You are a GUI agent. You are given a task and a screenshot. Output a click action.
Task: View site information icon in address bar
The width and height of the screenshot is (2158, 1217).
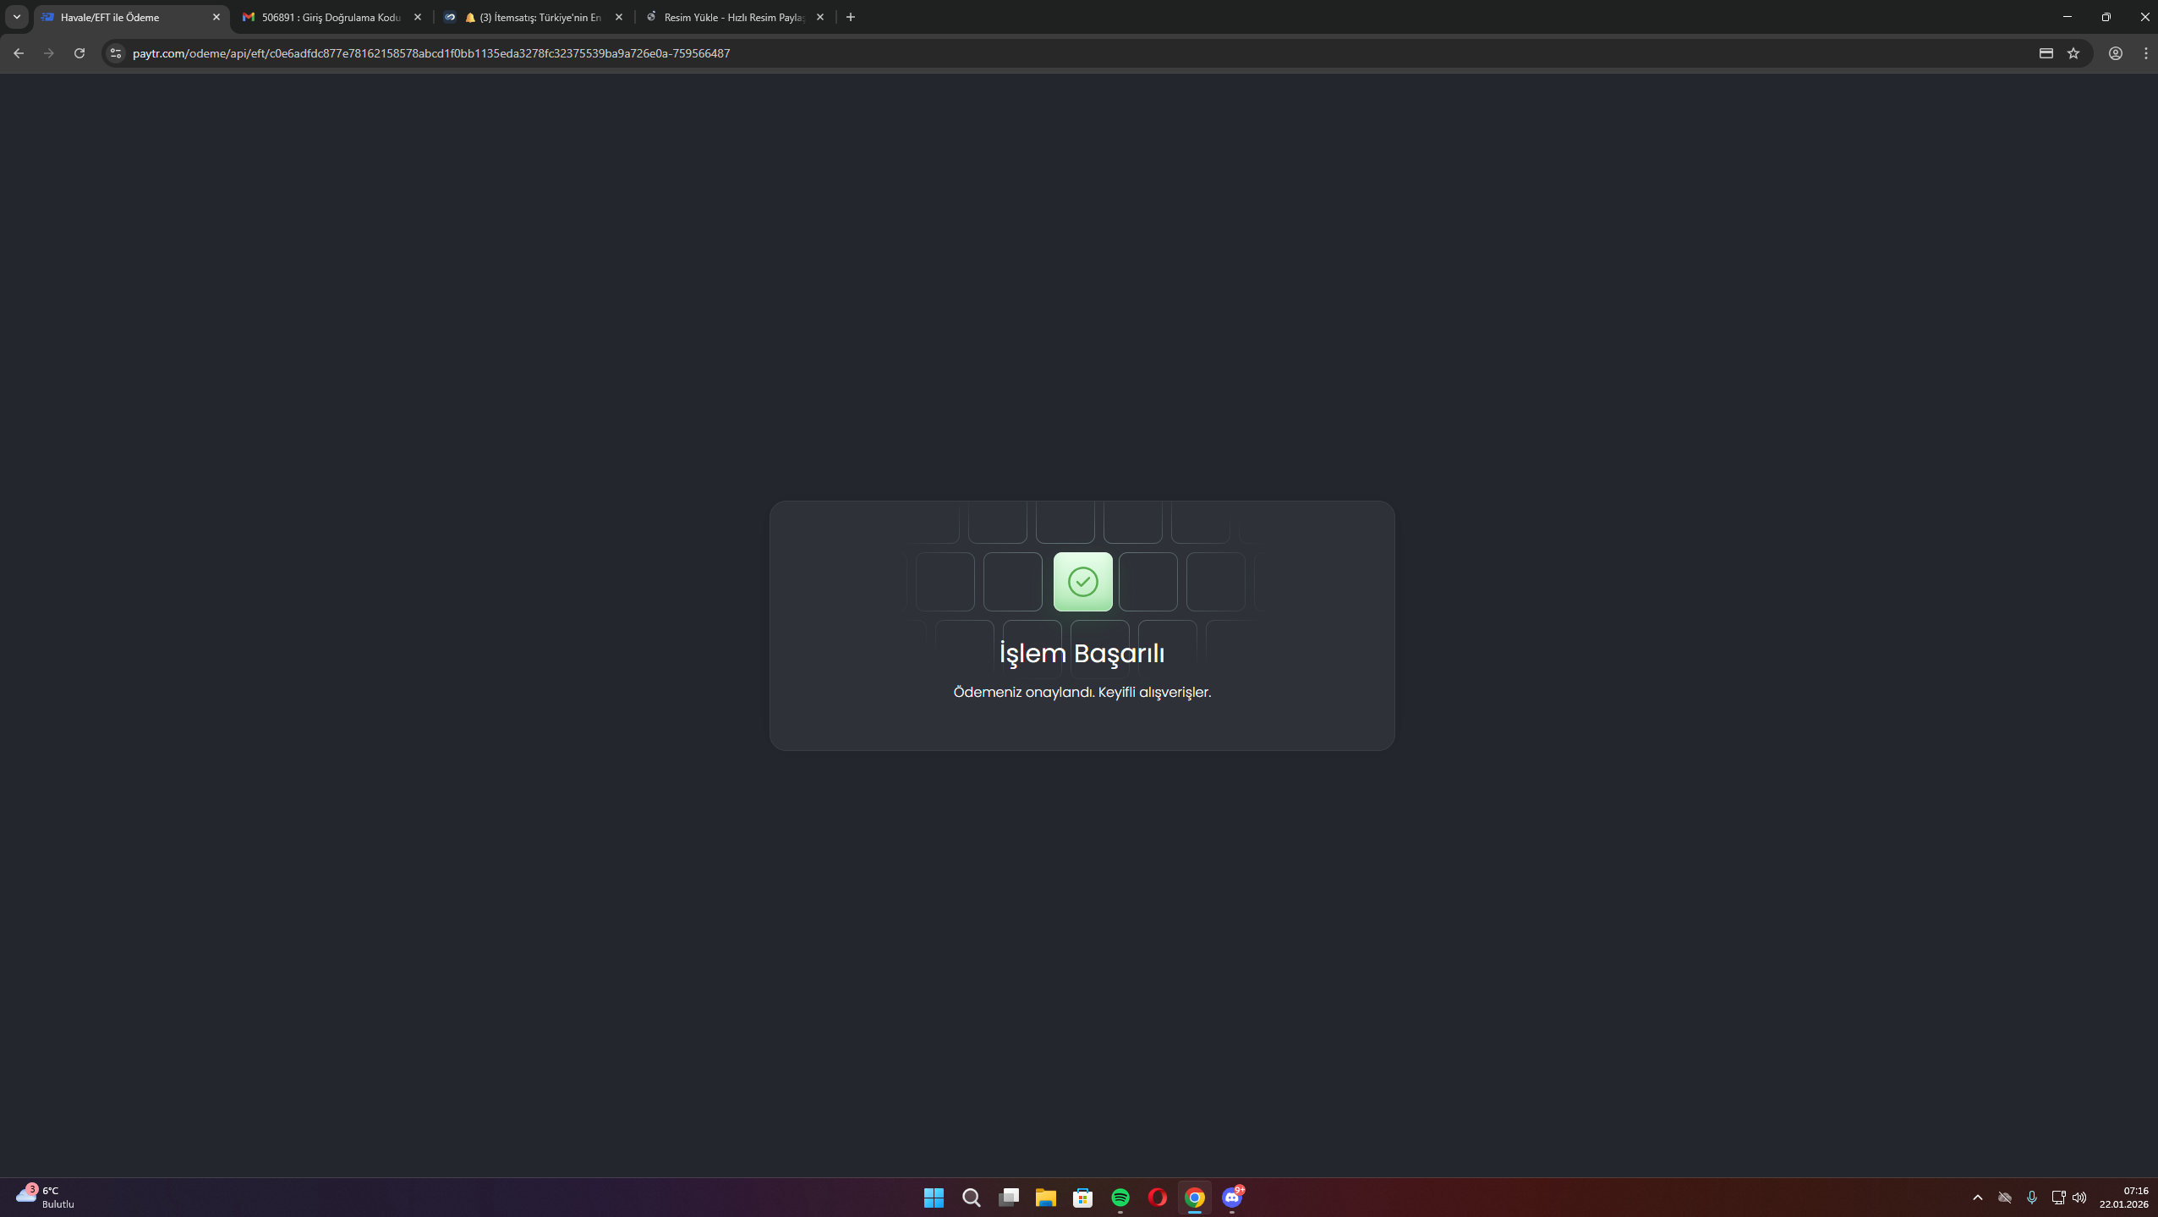tap(116, 53)
